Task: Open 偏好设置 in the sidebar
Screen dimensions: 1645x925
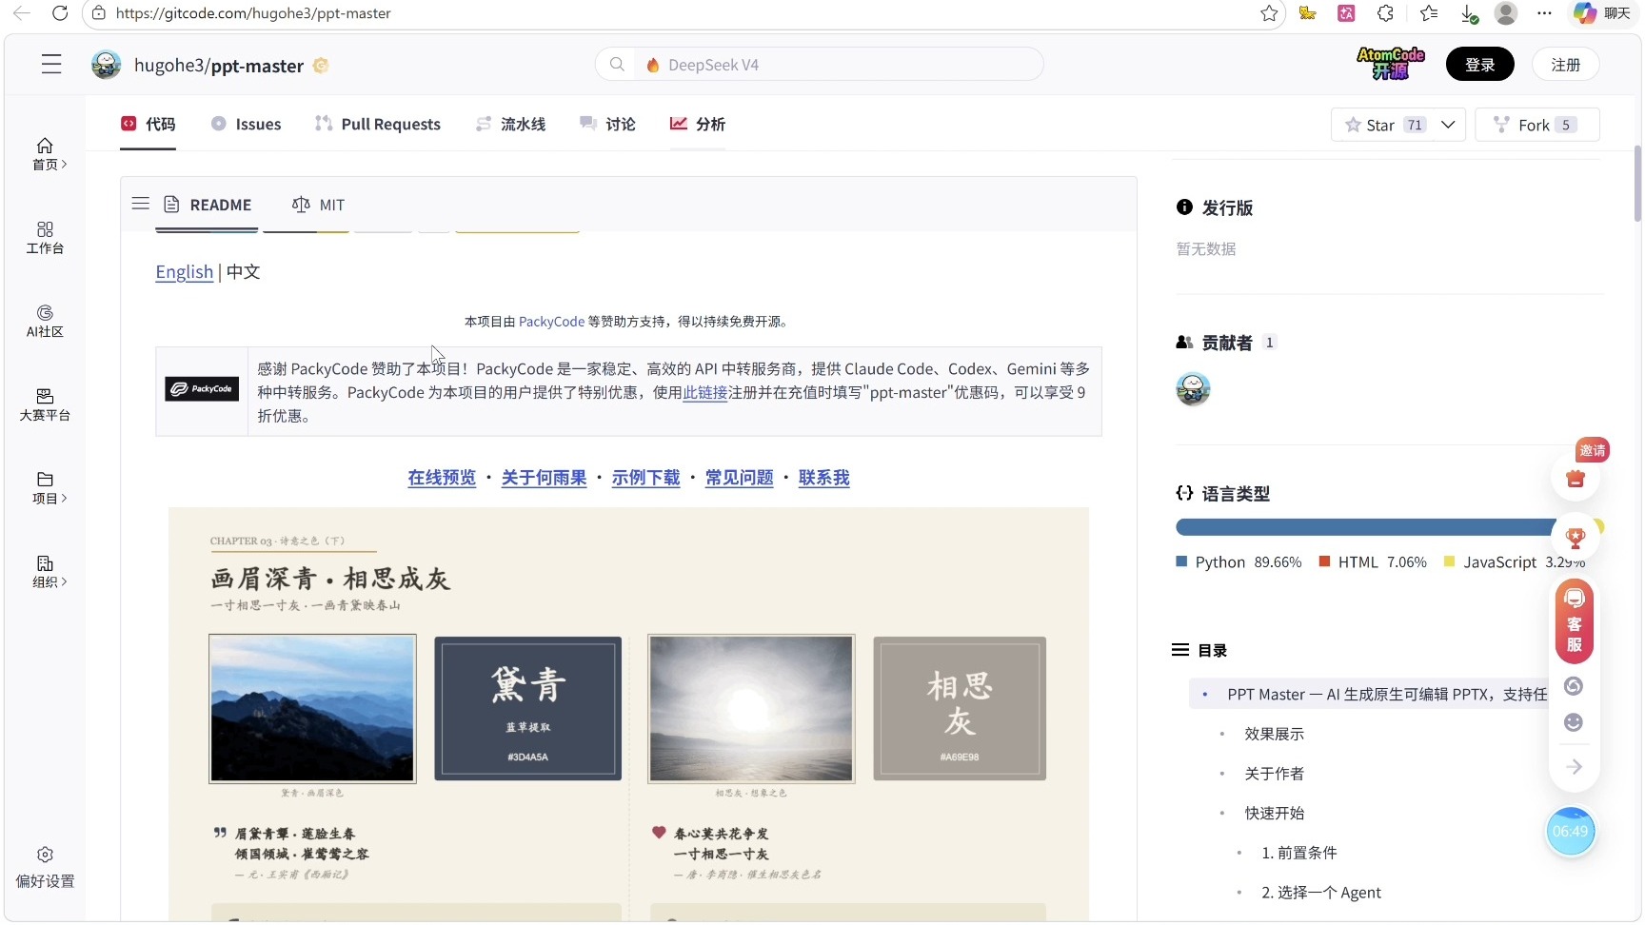Action: (x=45, y=868)
